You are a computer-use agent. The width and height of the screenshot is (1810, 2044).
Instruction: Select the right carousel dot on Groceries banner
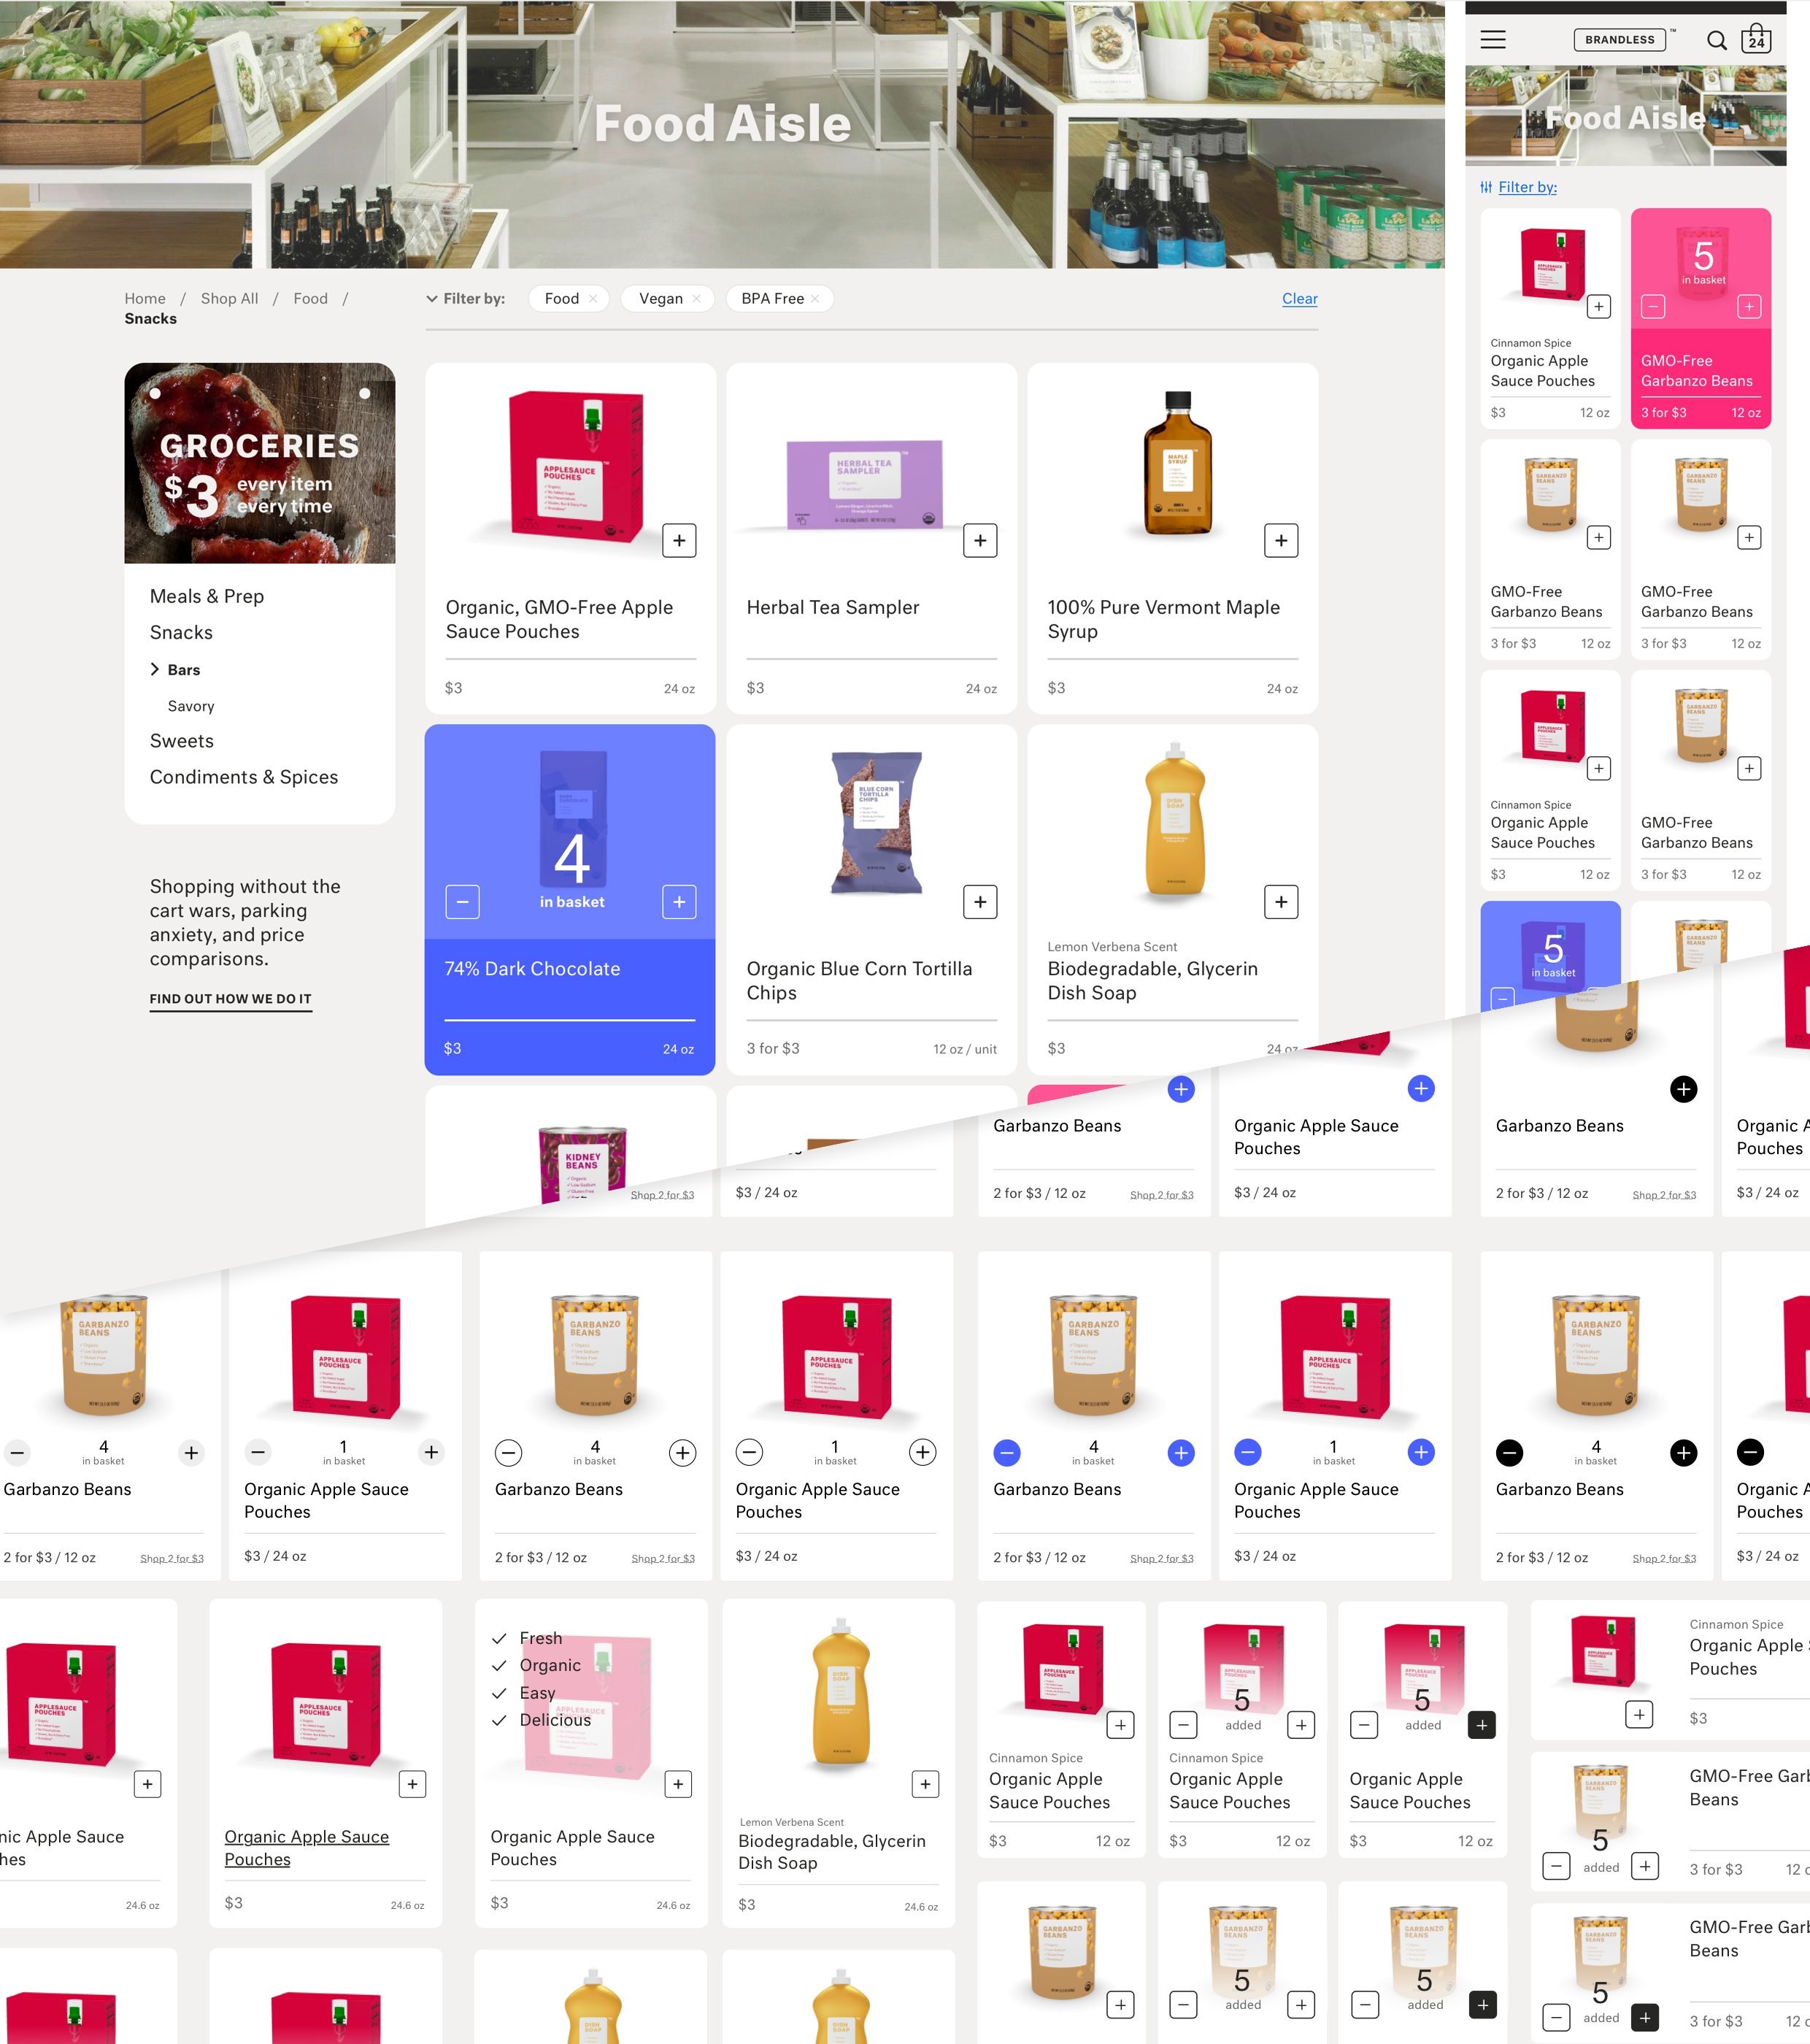point(365,393)
